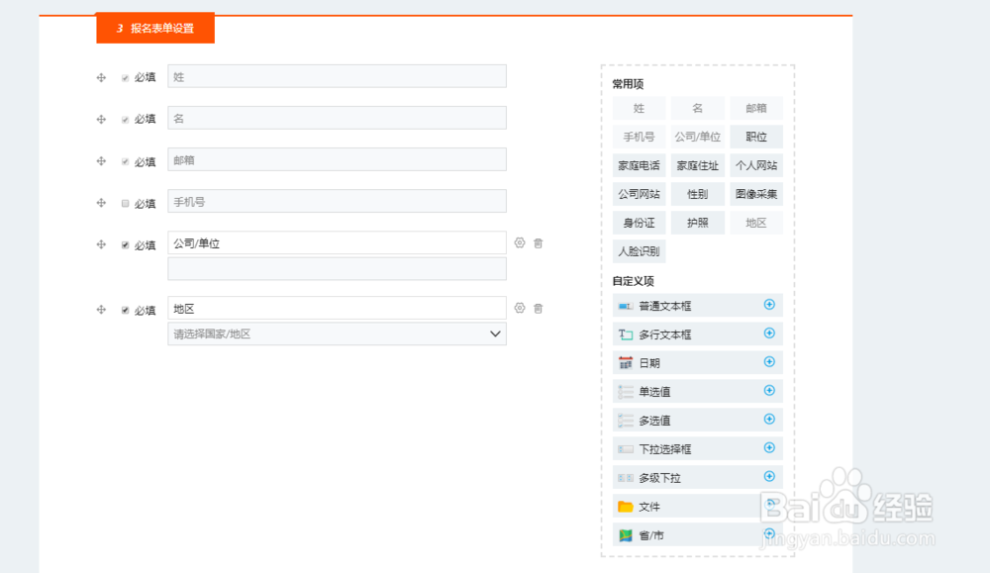
Task: Click the 手机号 input field
Action: pyautogui.click(x=337, y=201)
